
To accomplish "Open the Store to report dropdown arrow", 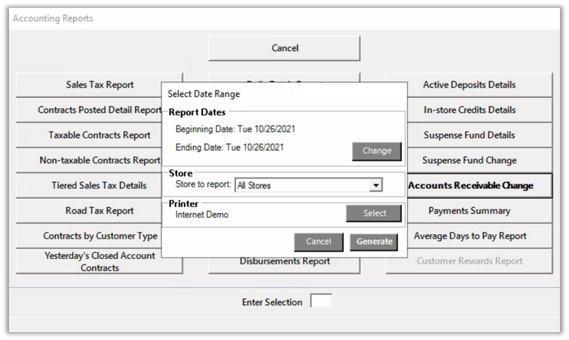I will pyautogui.click(x=374, y=185).
